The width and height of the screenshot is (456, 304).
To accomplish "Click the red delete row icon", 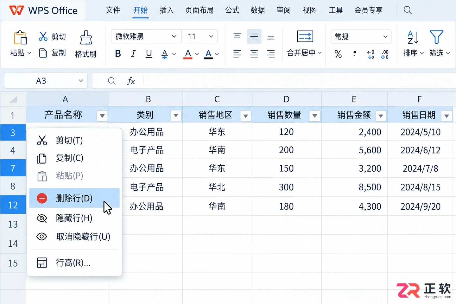I will pos(42,198).
